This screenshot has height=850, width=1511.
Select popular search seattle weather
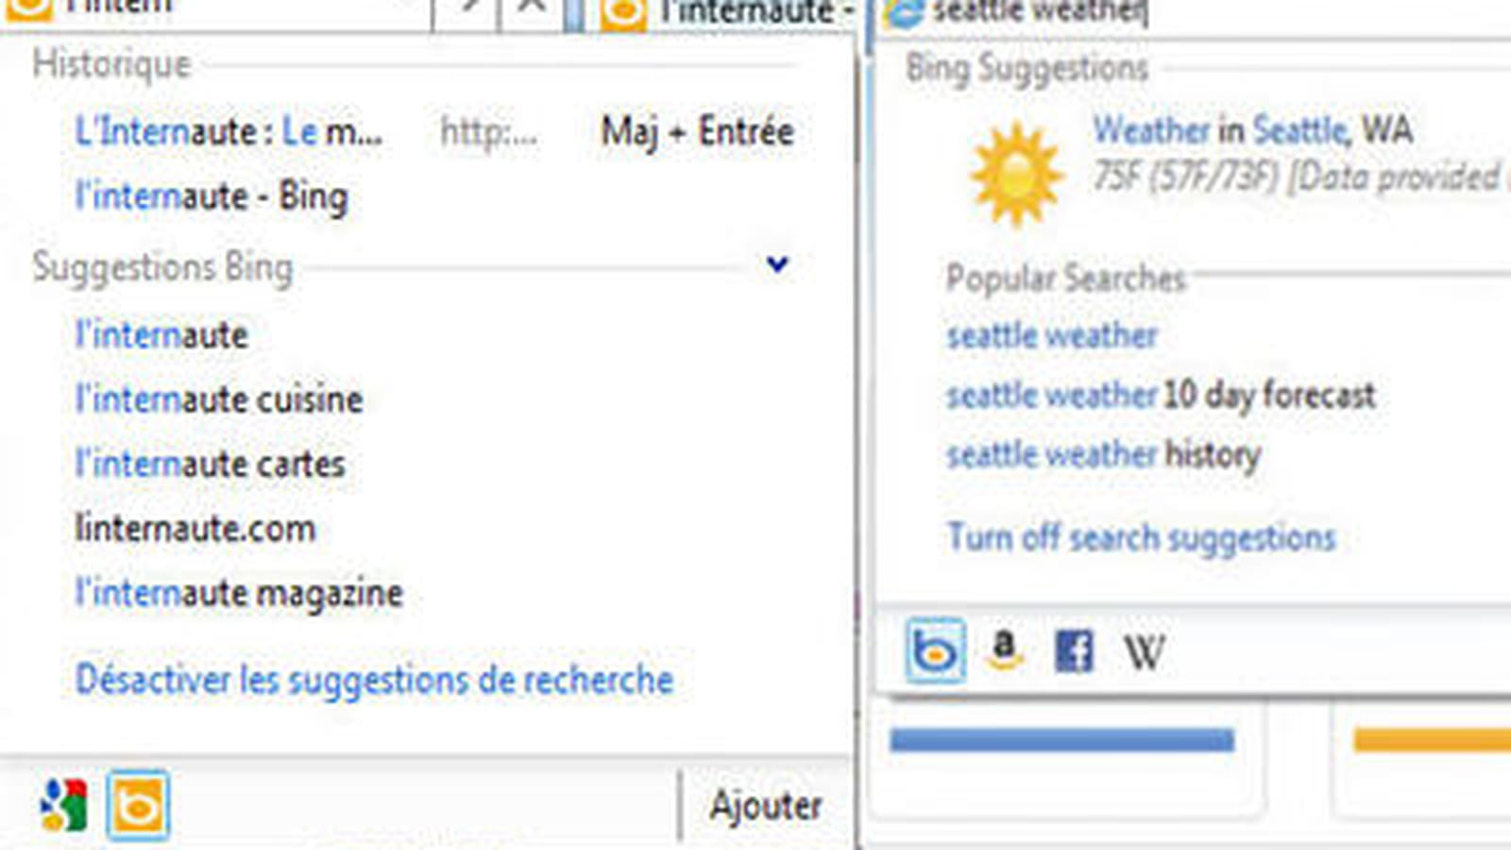[1052, 335]
